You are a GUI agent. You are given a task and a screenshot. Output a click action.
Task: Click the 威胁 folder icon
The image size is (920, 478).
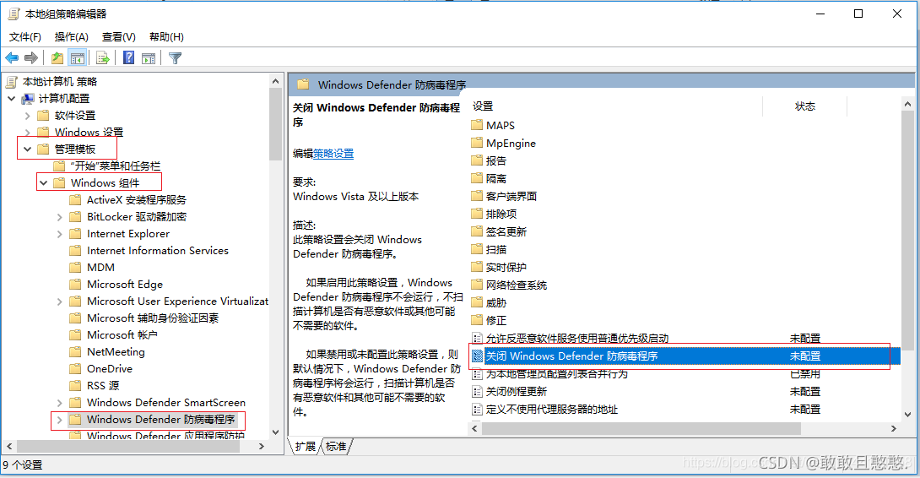coord(477,302)
